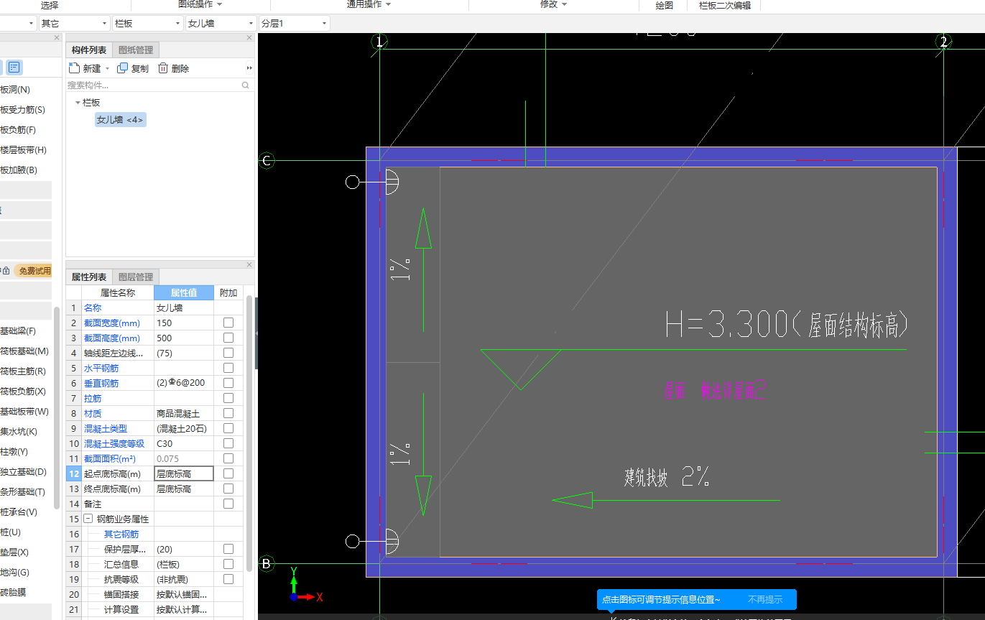Select 桩承台(V) in navigation list
985x620 pixels.
click(x=19, y=512)
